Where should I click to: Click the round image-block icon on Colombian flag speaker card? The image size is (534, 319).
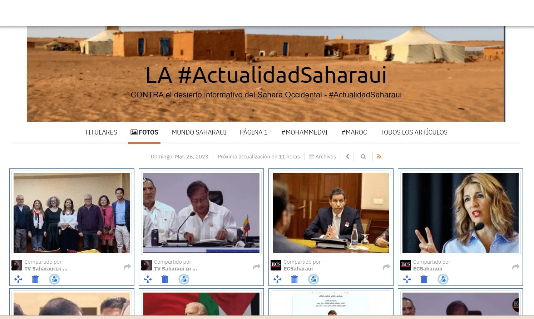pos(184,279)
